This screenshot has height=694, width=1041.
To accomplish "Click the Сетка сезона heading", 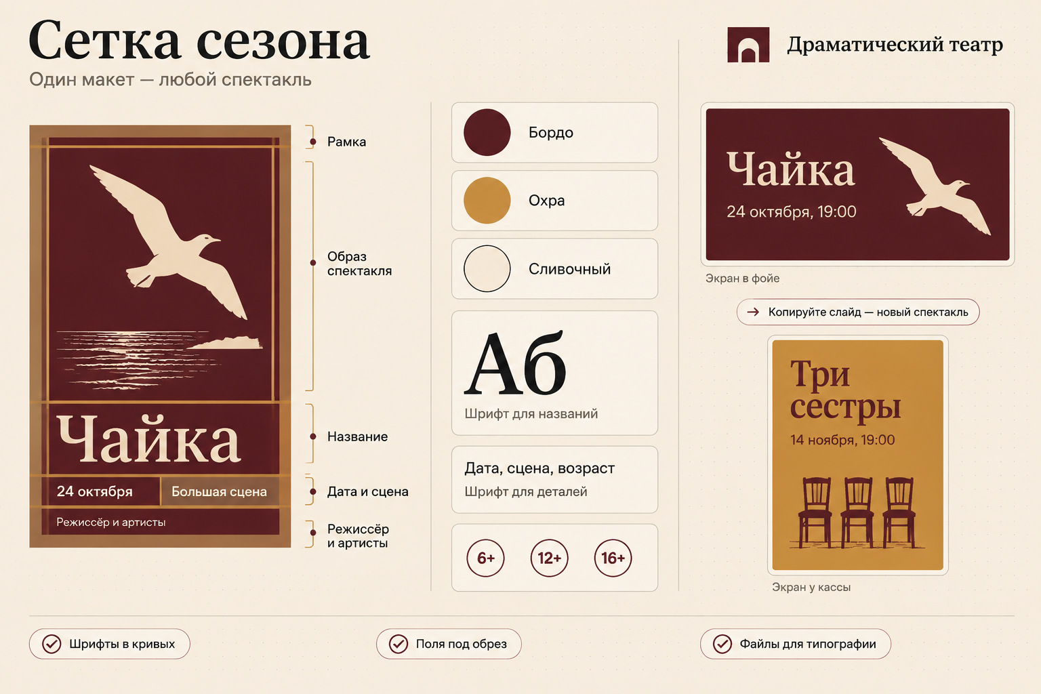I will pos(199,41).
